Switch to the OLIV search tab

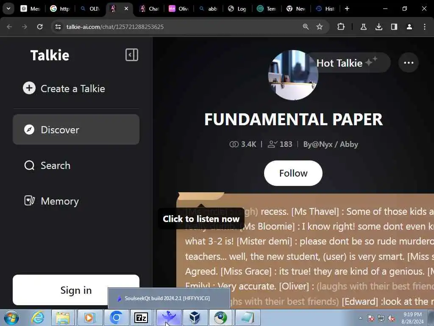point(90,8)
